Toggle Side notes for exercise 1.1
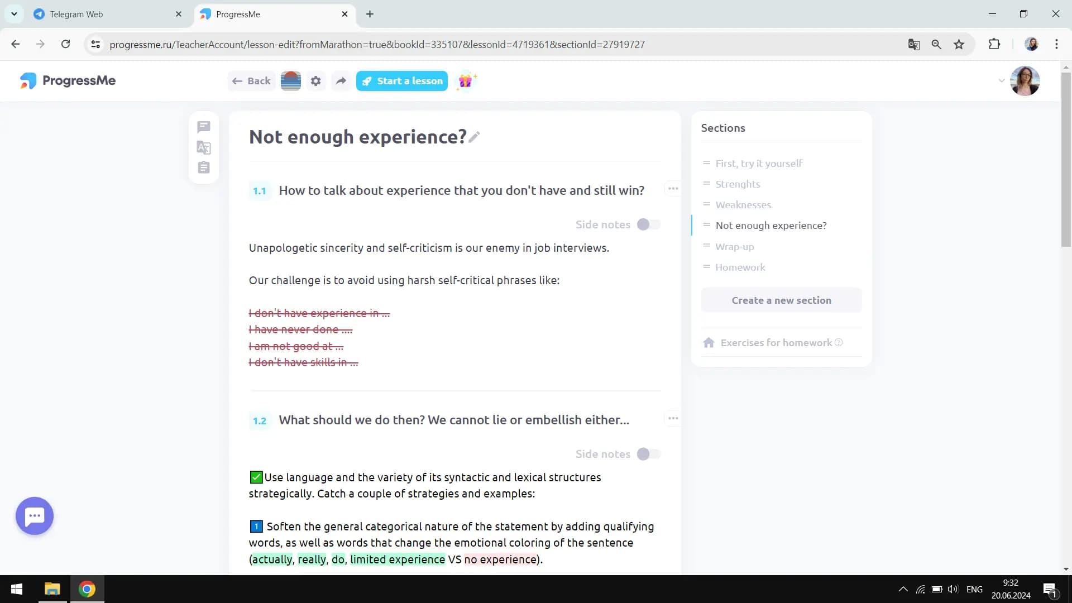Viewport: 1072px width, 603px height. [x=648, y=224]
